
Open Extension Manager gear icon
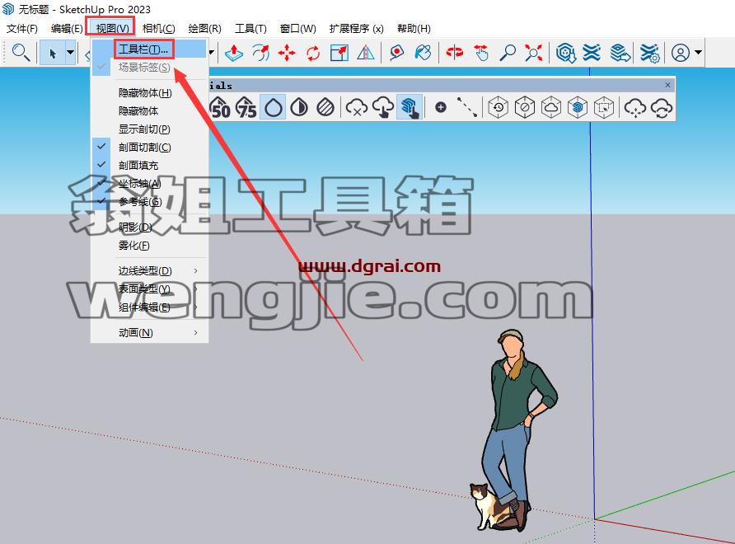649,53
